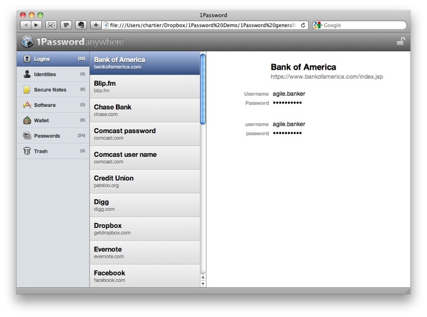Select the Comcast user name entry
Screen dimensions: 427x317
(145, 158)
